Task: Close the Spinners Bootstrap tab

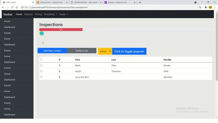Action: coord(135,2)
